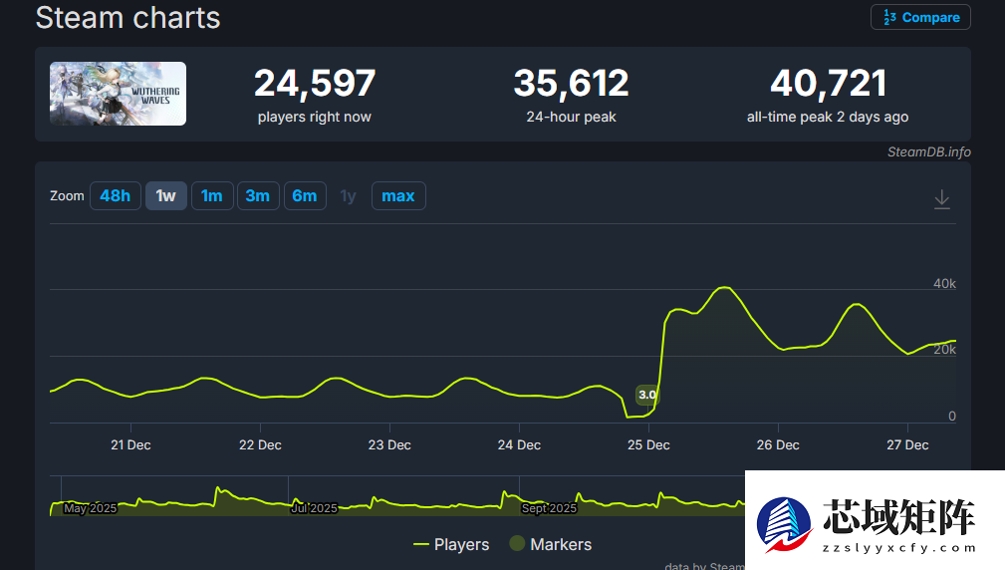This screenshot has width=1005, height=570.
Task: Choose the 3m zoom option
Action: pos(257,196)
